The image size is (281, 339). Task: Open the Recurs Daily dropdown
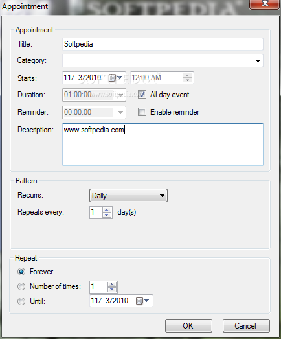(128, 196)
